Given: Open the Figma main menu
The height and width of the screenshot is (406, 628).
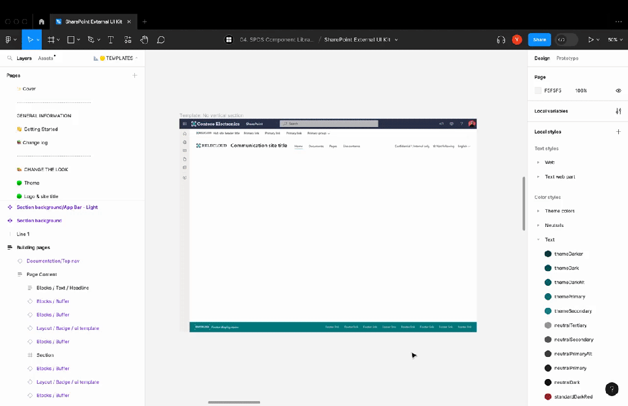Looking at the screenshot, I should (10, 39).
